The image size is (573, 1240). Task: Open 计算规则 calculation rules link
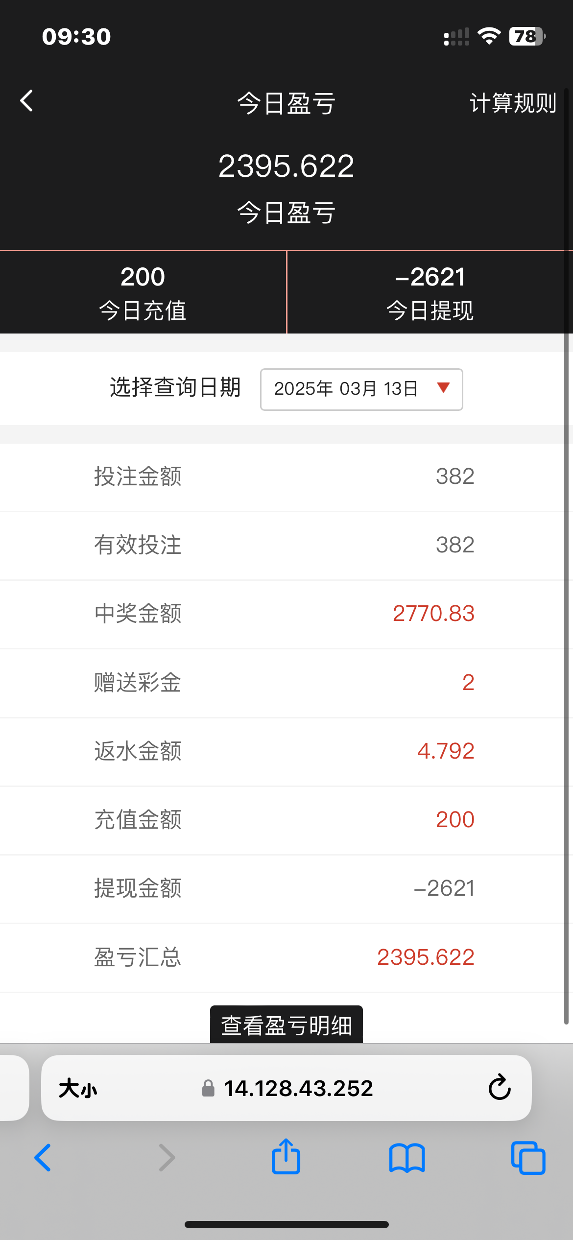pos(512,103)
